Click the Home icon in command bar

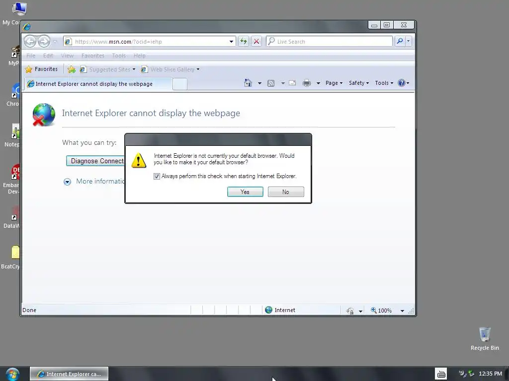click(248, 83)
